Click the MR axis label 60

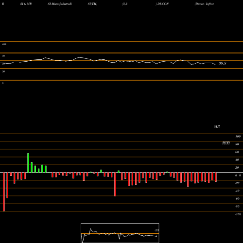[x=237, y=152]
